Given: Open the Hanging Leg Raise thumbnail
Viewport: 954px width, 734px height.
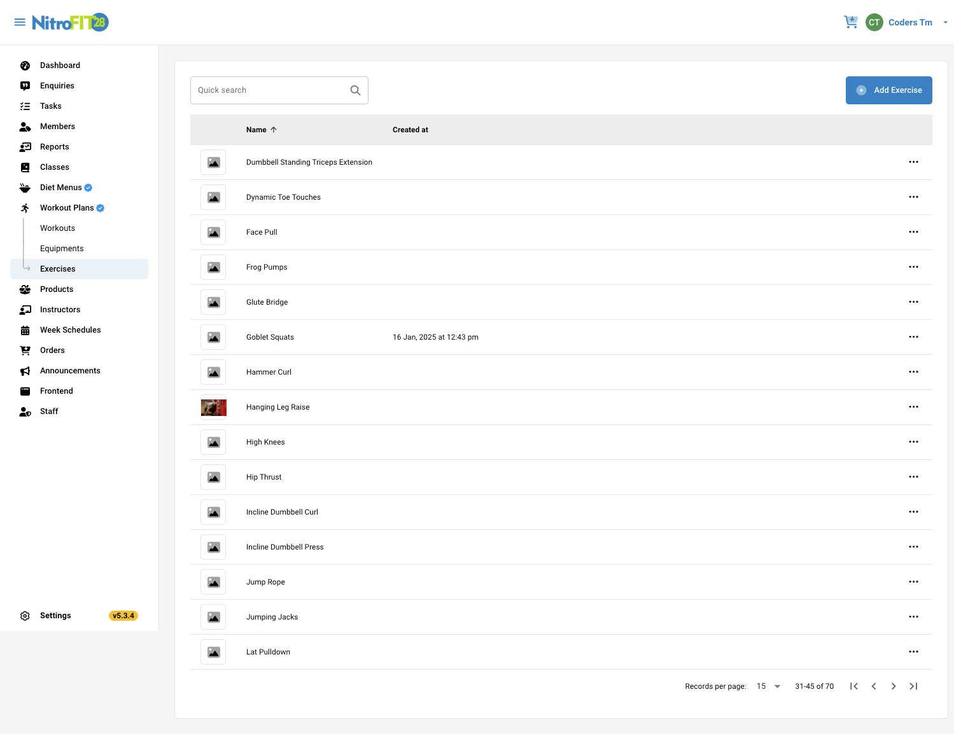Looking at the screenshot, I should pos(213,407).
